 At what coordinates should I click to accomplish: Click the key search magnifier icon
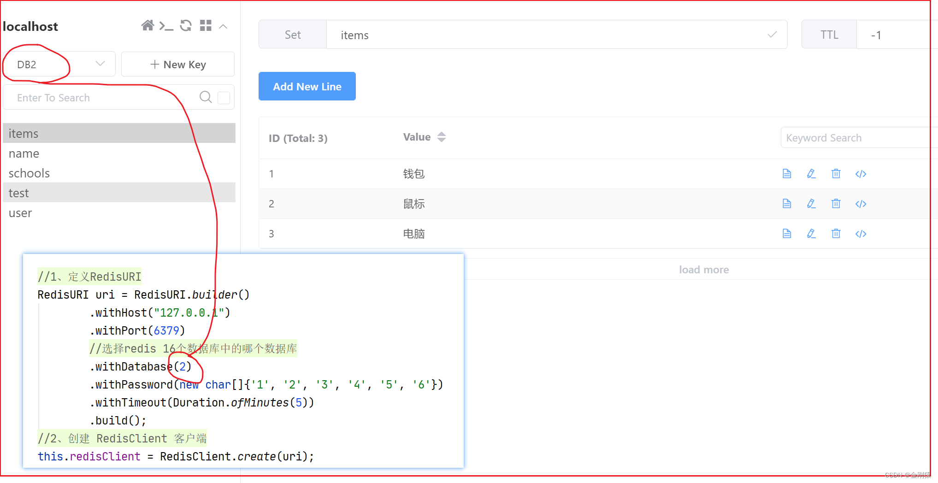tap(206, 97)
